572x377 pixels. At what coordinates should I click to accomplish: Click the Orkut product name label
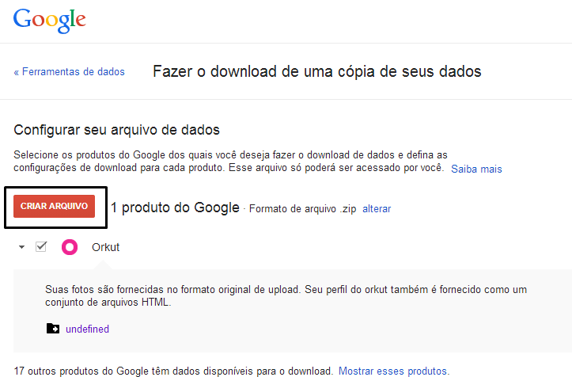click(105, 247)
